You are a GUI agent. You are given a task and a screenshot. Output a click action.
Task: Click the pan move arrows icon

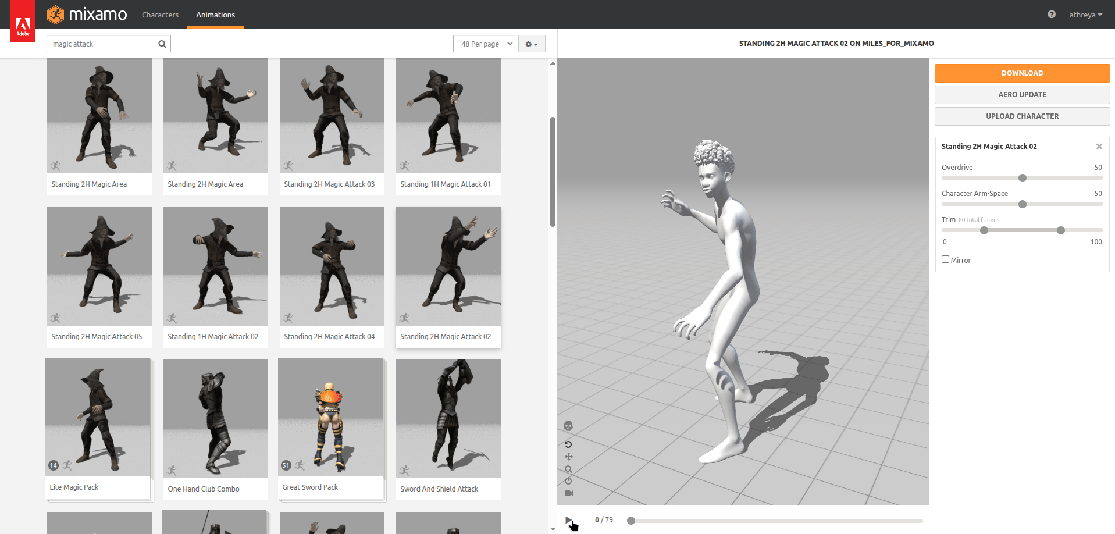click(568, 457)
